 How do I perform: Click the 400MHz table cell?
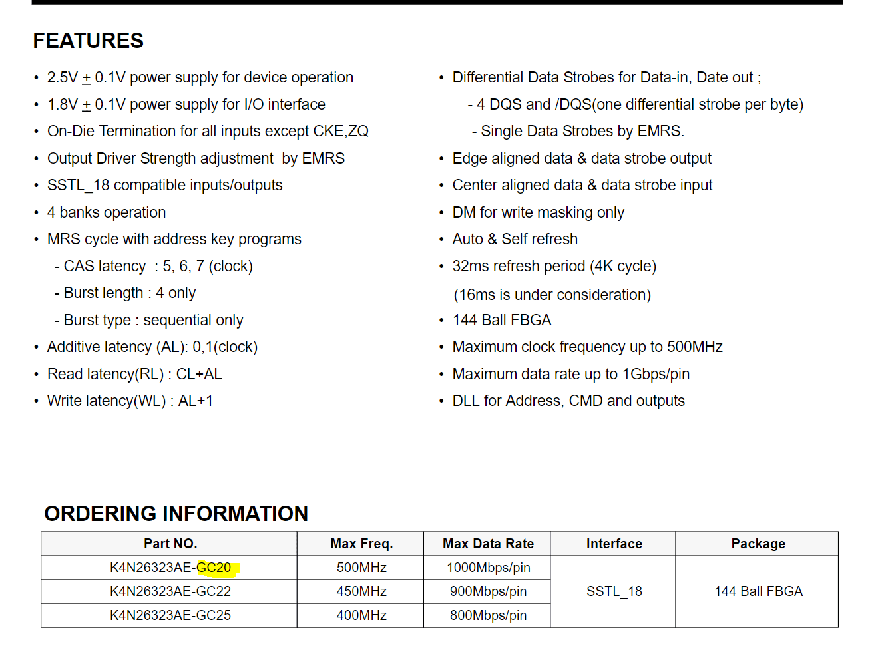click(x=361, y=615)
